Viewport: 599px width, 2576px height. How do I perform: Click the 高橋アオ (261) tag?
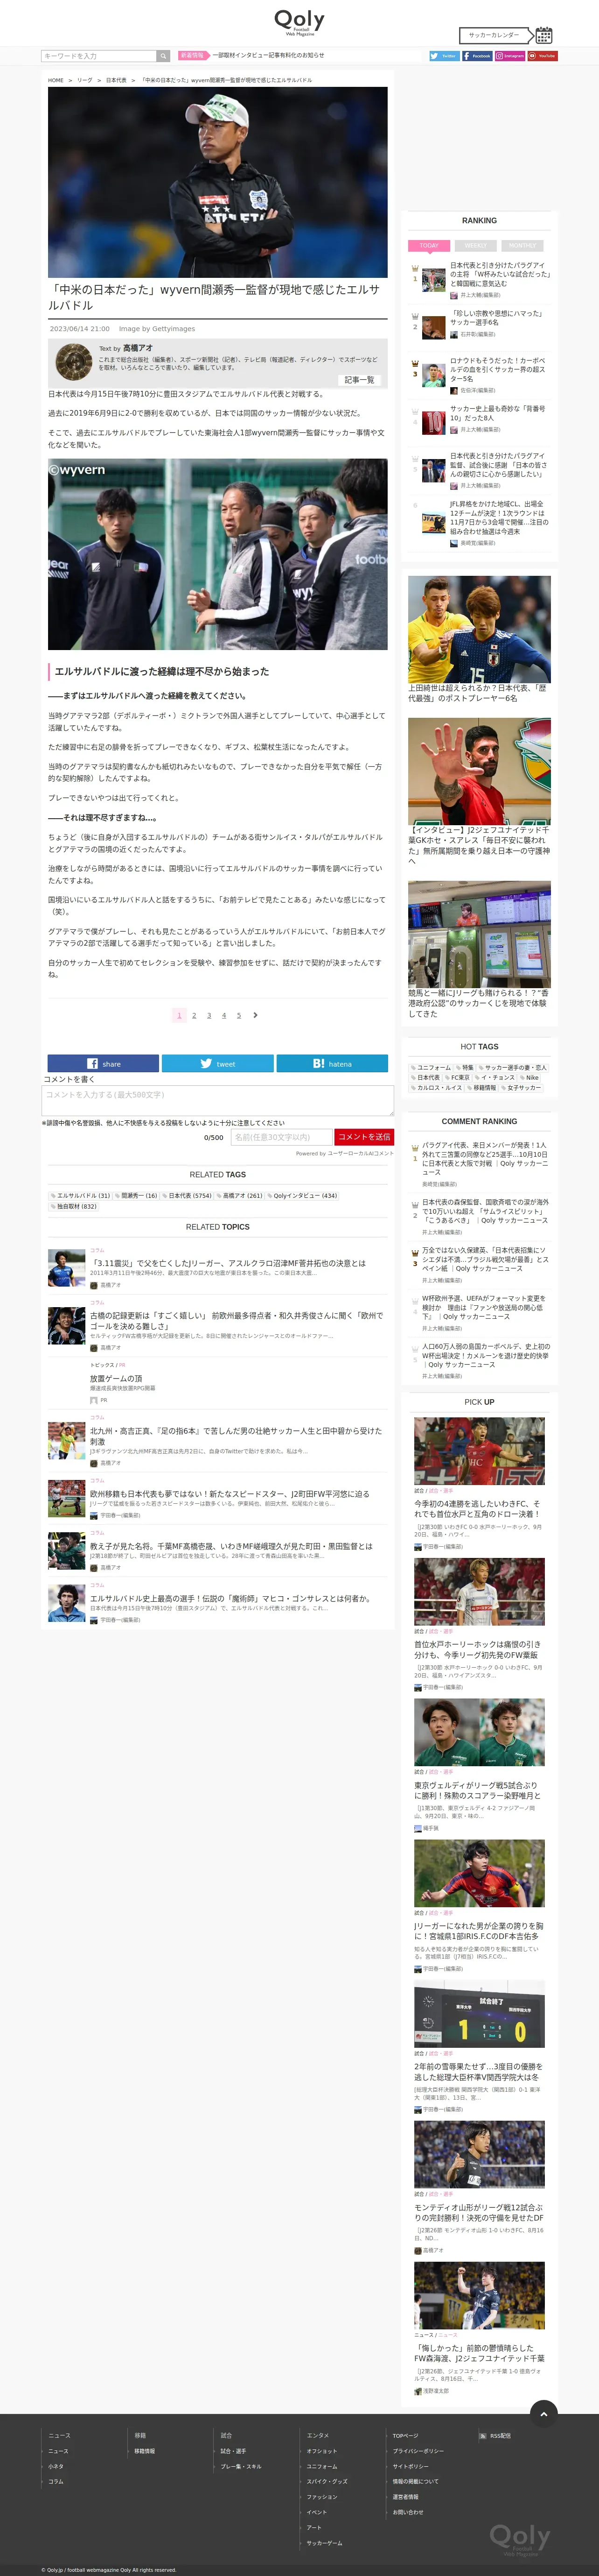point(241,1195)
